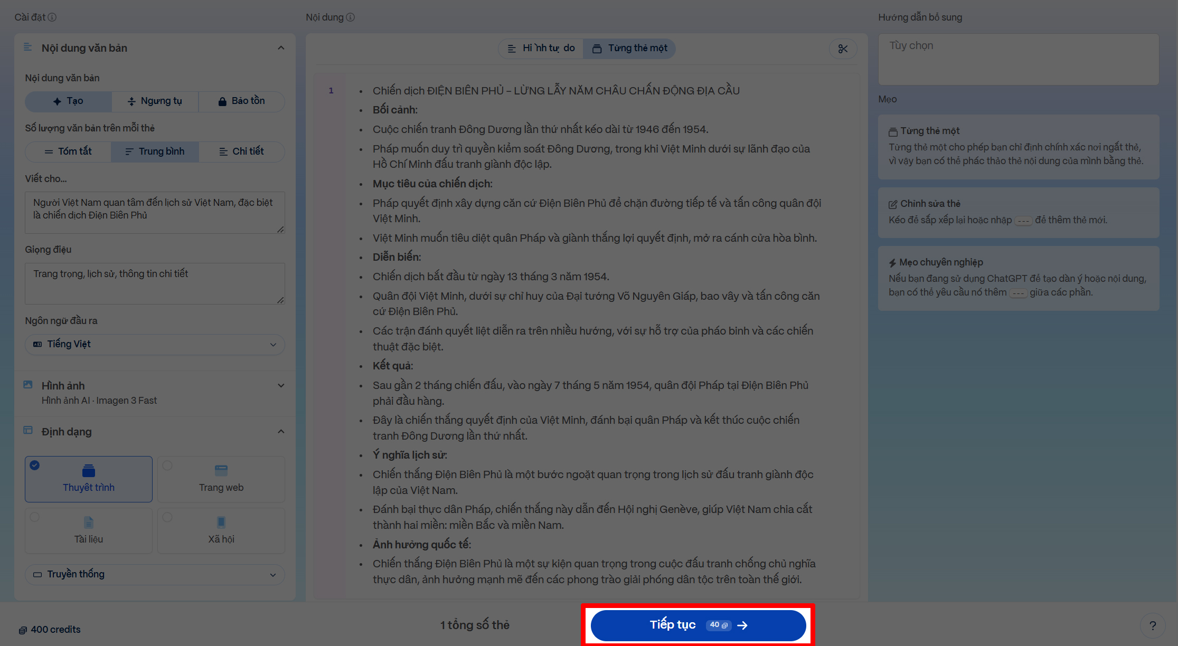
Task: Choose Chi tiết text amount
Action: [x=241, y=151]
